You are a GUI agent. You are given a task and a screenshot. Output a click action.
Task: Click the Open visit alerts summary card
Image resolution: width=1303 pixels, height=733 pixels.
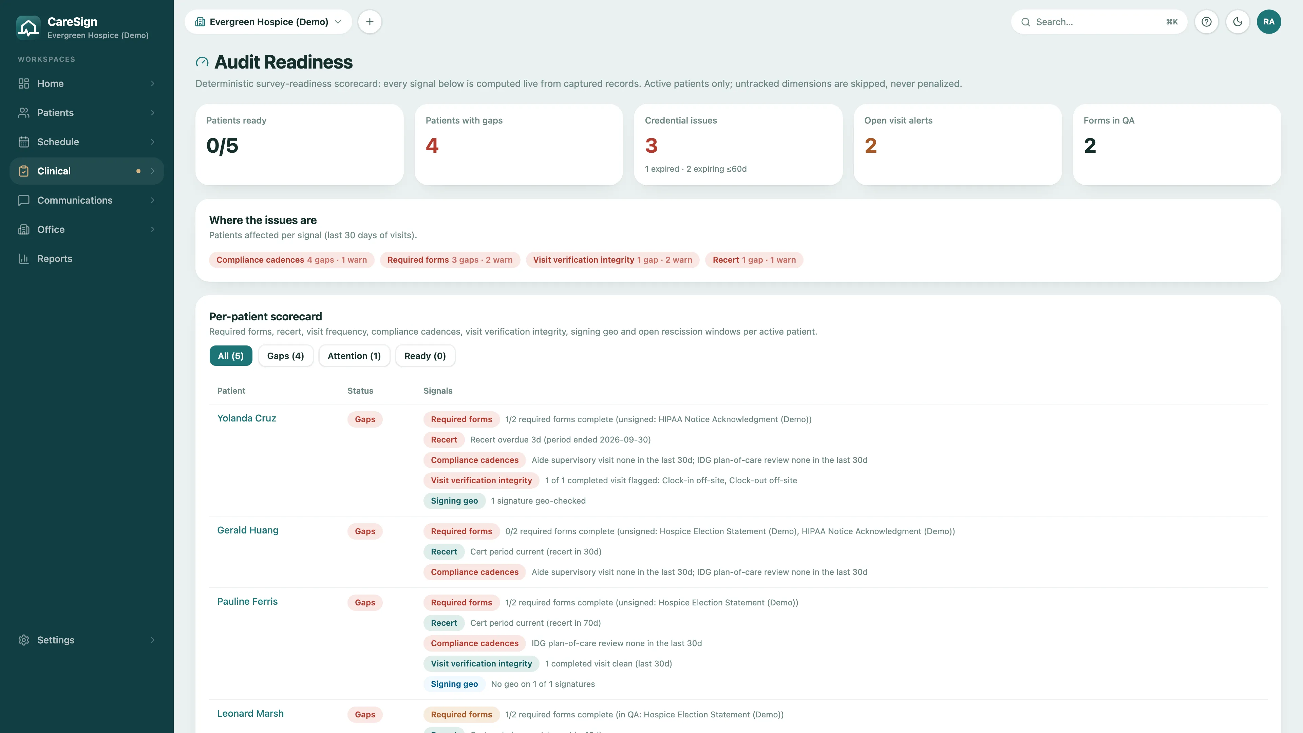(958, 145)
